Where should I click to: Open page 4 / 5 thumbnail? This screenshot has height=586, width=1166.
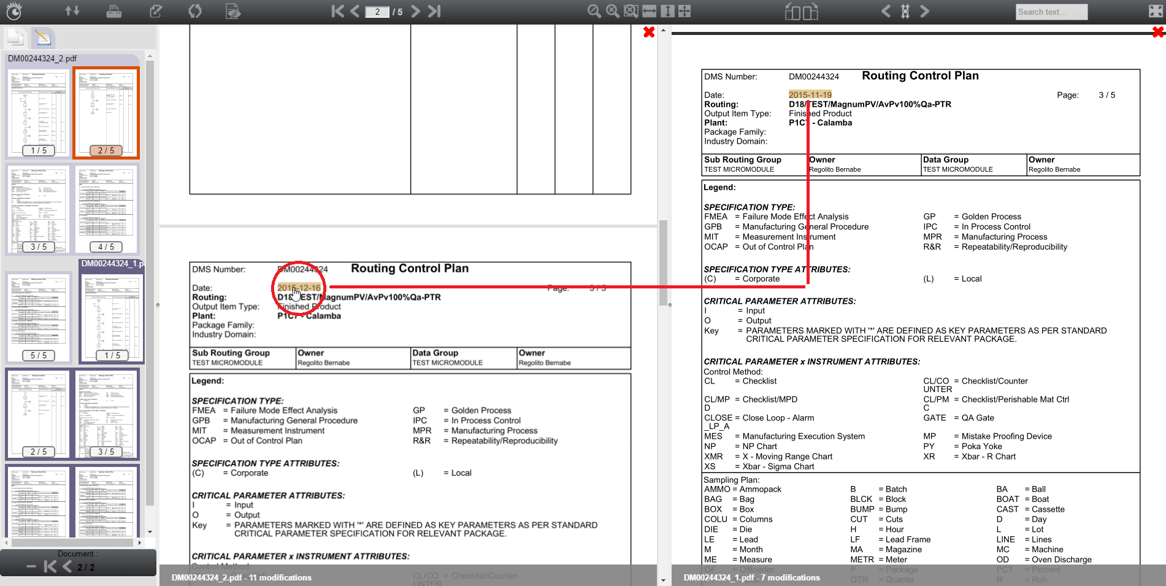(x=106, y=209)
